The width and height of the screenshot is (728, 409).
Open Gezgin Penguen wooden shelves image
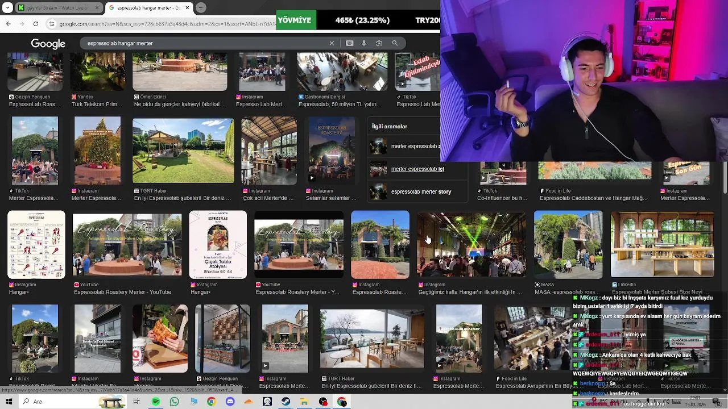pyautogui.click(x=222, y=339)
